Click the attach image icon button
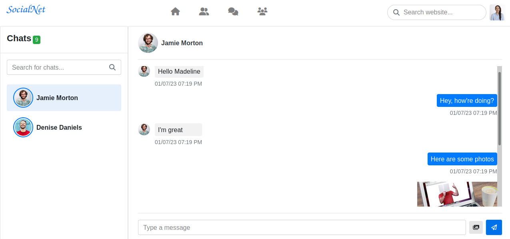The image size is (510, 239). click(x=476, y=227)
